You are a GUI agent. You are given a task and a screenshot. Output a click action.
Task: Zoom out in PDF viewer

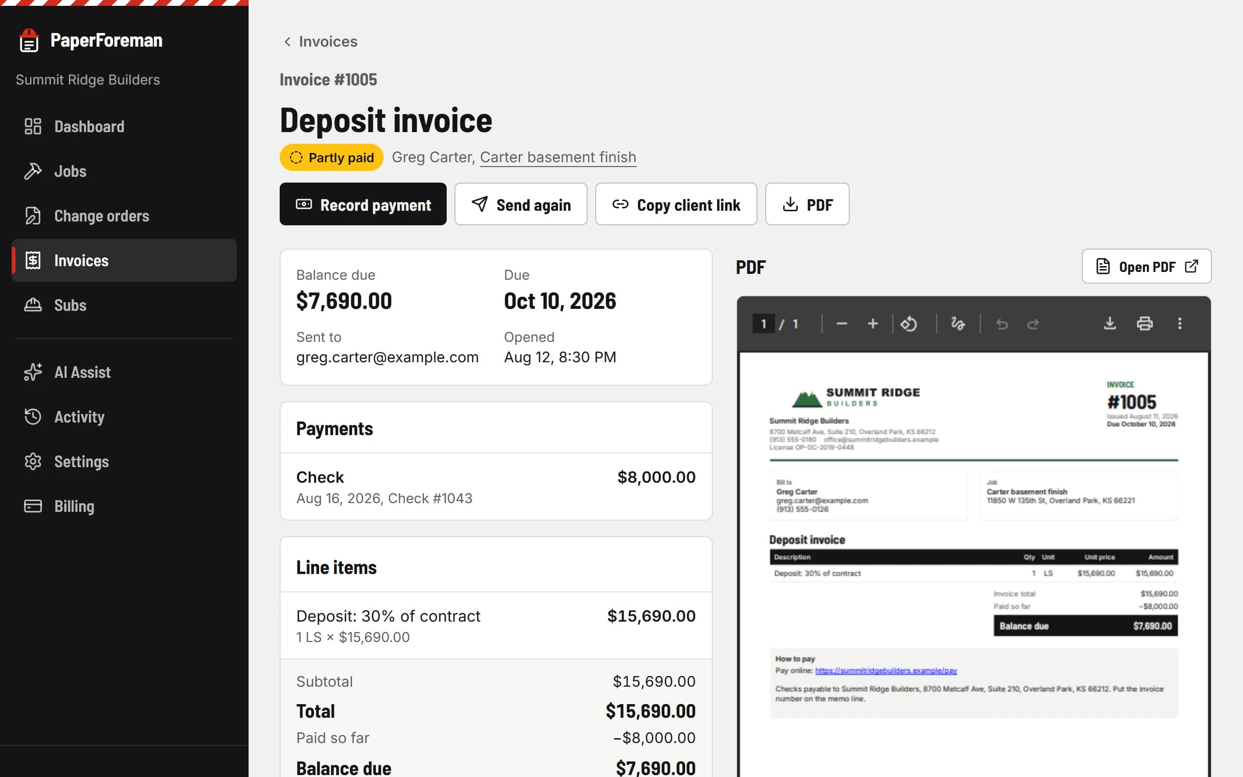tap(841, 324)
